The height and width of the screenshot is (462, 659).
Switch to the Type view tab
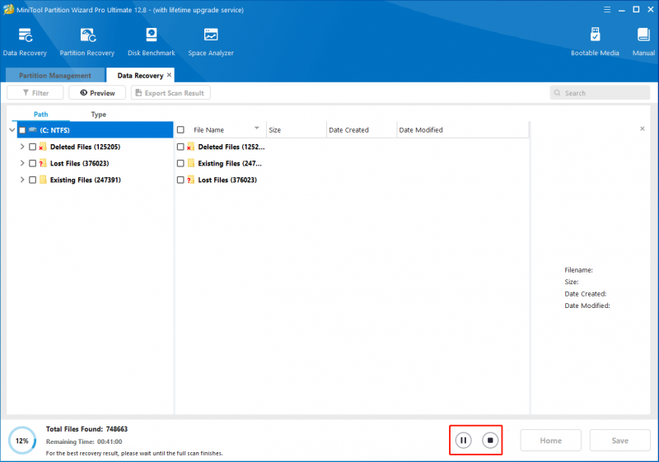pos(98,114)
